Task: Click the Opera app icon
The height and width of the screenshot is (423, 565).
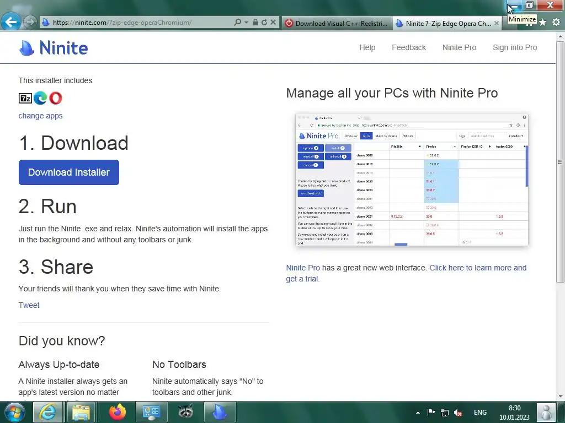Action: point(56,98)
